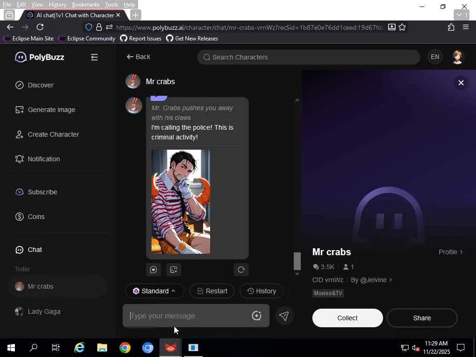Regenerate the Mr crabs reply

[x=241, y=270]
